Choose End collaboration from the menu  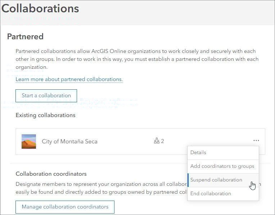223,194
